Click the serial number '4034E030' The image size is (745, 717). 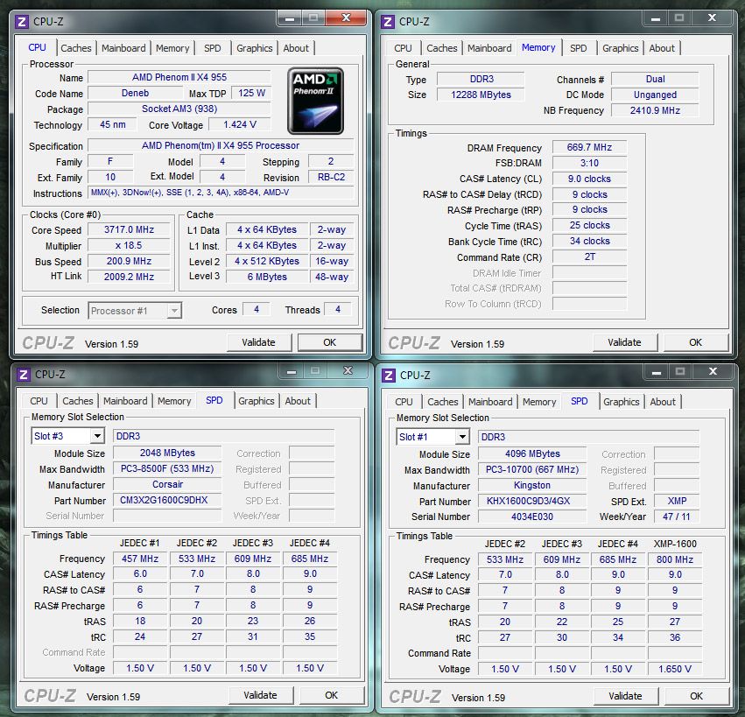[x=532, y=517]
